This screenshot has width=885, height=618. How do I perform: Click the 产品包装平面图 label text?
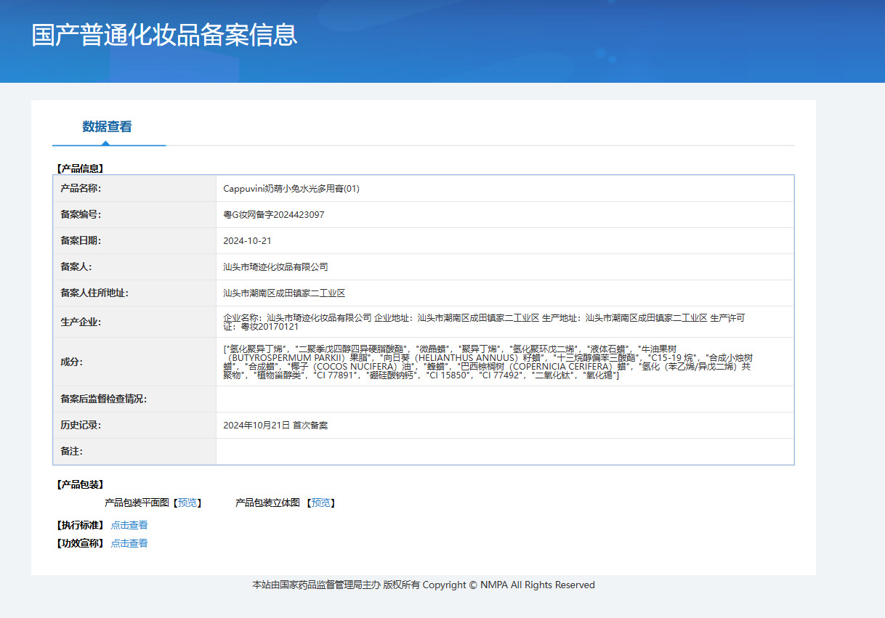click(x=137, y=503)
